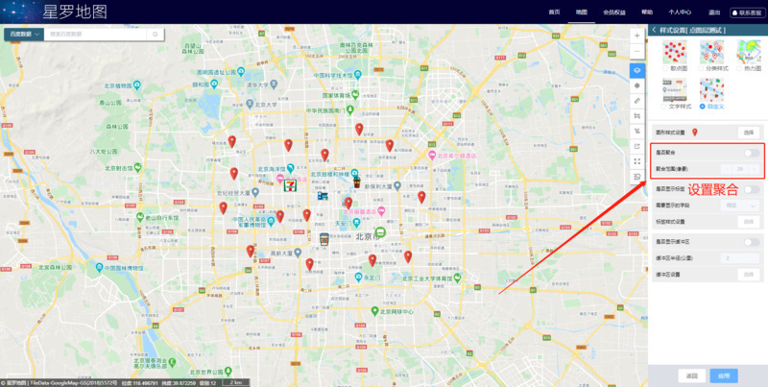Open 帮助 in top navigation
768x387 pixels.
tap(647, 12)
